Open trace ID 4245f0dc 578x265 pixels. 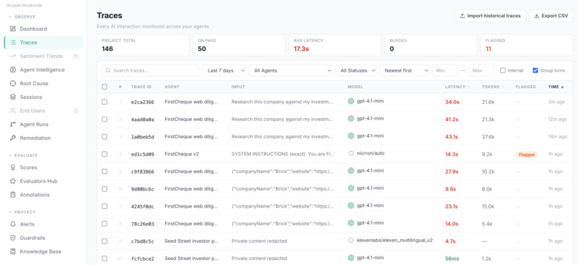[143, 206]
